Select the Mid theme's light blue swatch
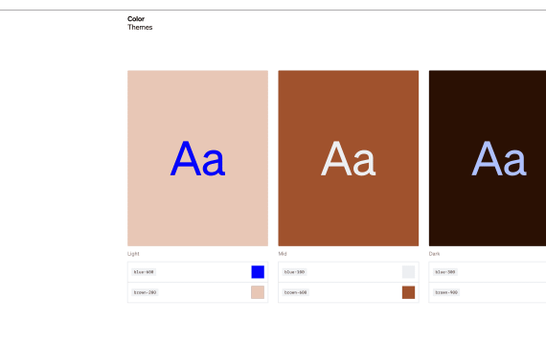Viewport: 546px width, 345px height. [408, 272]
